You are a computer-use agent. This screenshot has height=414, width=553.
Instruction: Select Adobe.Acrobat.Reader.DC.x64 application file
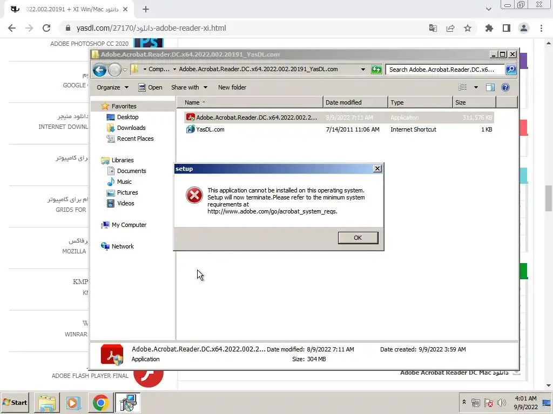pyautogui.click(x=339, y=118)
